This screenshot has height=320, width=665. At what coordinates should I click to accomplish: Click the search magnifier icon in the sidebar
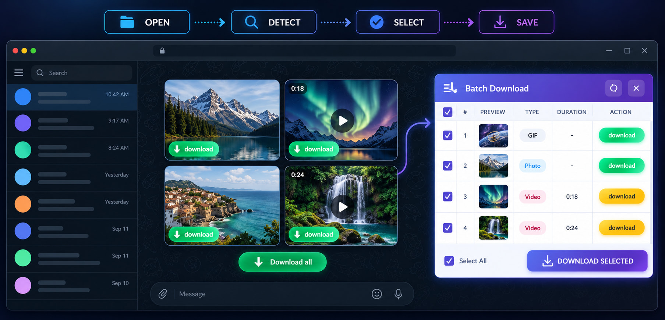click(40, 73)
